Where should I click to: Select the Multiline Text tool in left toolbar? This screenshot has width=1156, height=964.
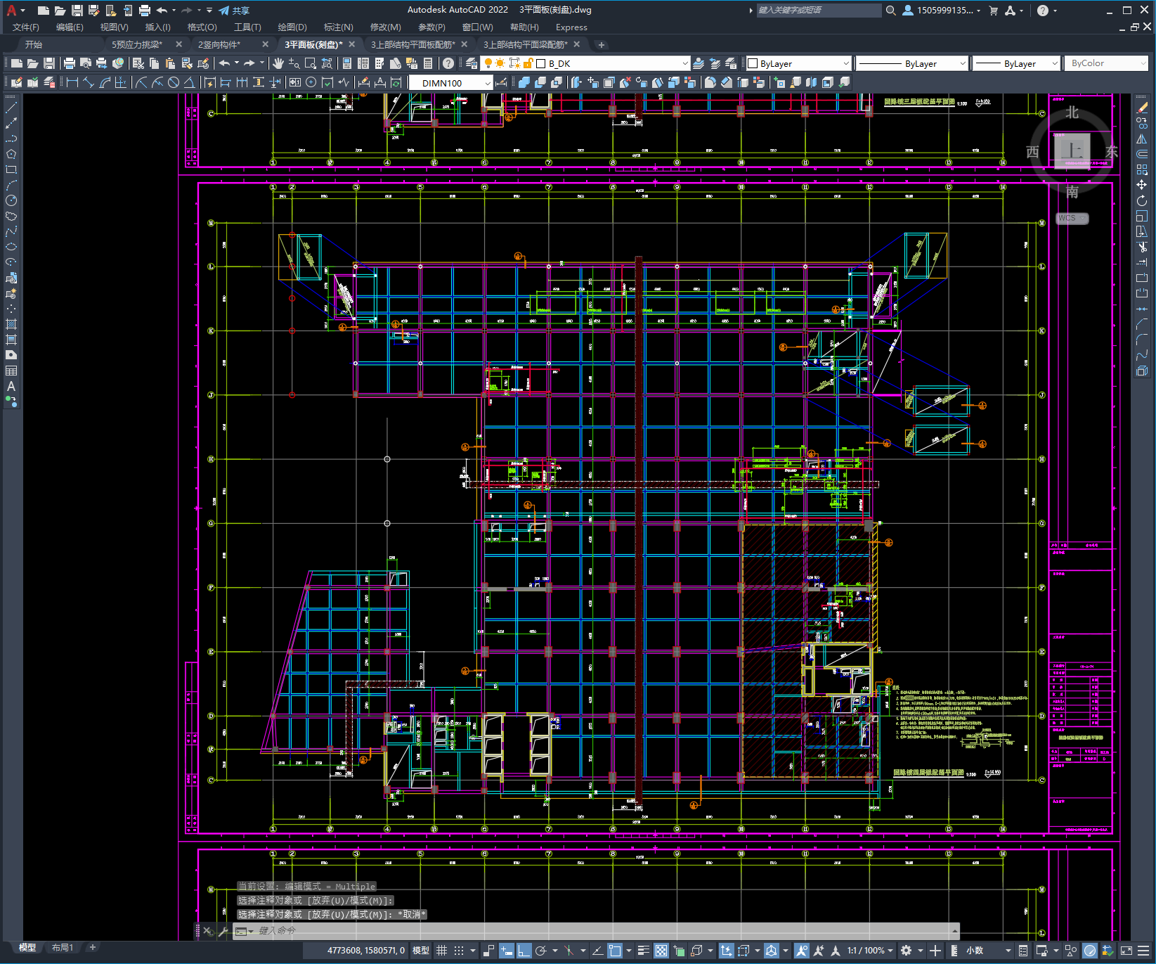pos(11,386)
